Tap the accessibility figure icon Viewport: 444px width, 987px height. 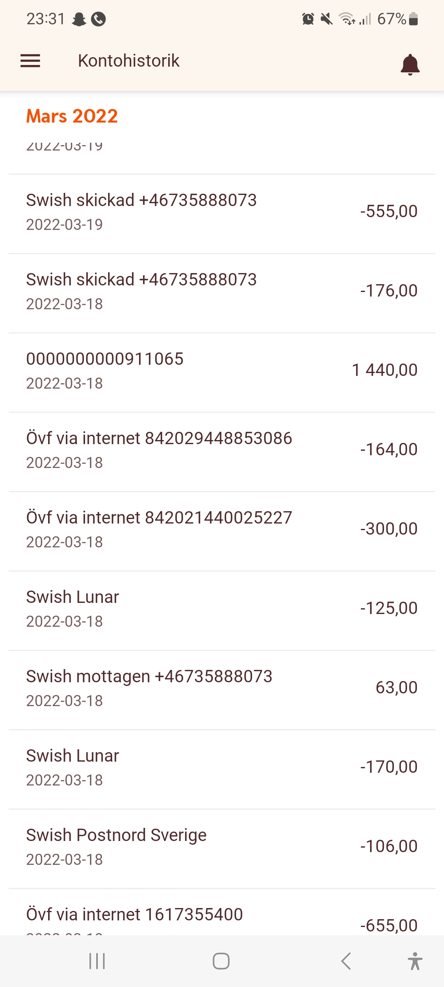click(x=415, y=961)
